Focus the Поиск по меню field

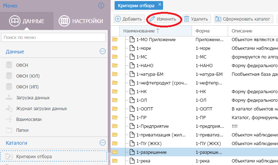pos(54,38)
